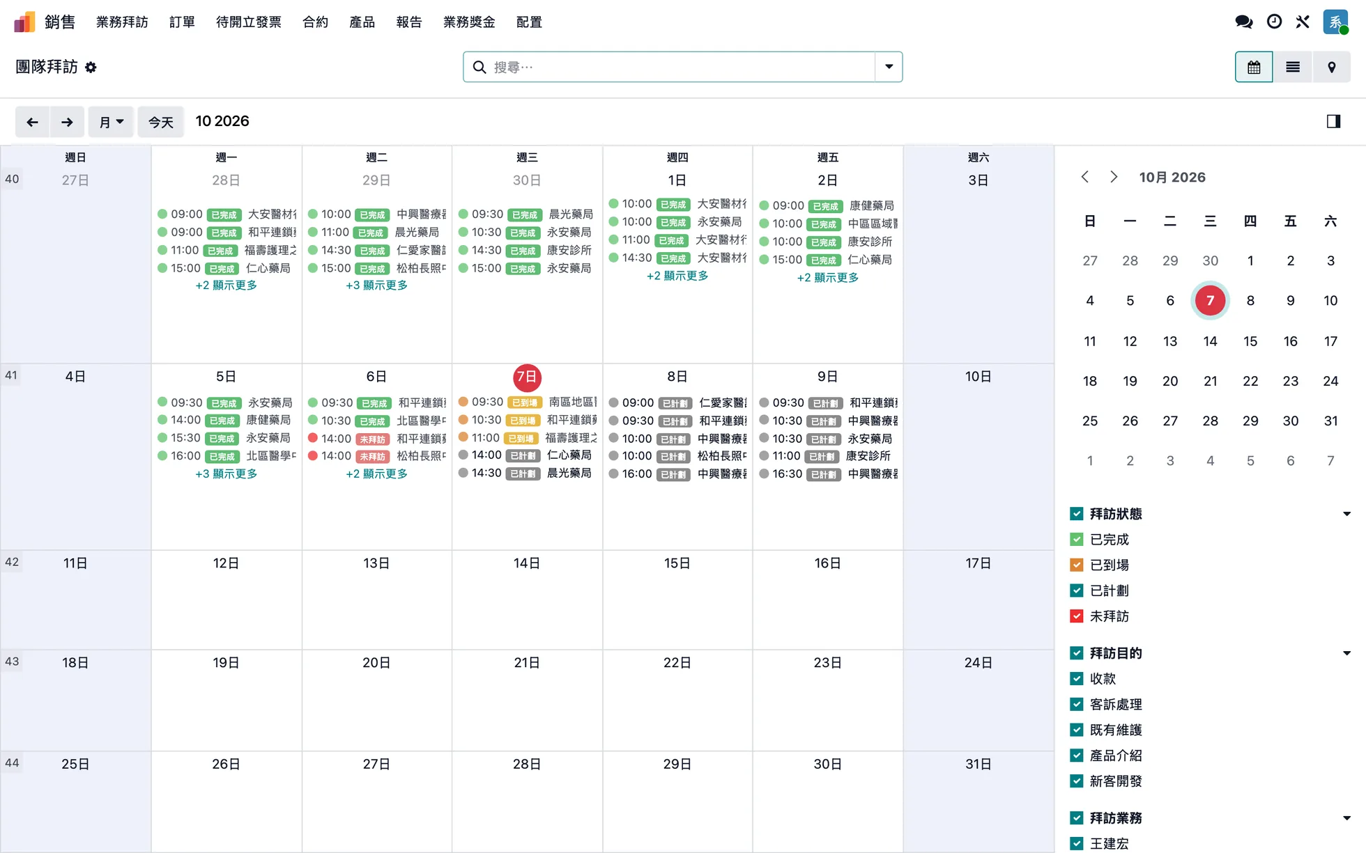Open the 月 scale dropdown
This screenshot has width=1366, height=853.
coord(111,122)
